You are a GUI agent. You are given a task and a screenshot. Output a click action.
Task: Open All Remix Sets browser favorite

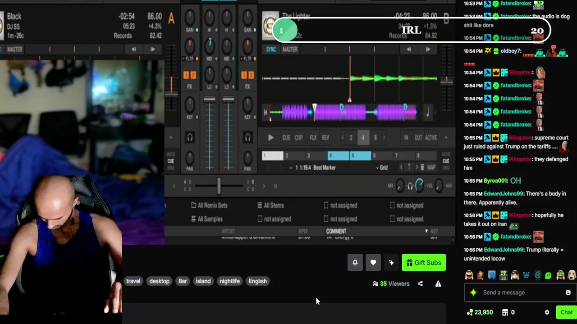click(x=209, y=205)
